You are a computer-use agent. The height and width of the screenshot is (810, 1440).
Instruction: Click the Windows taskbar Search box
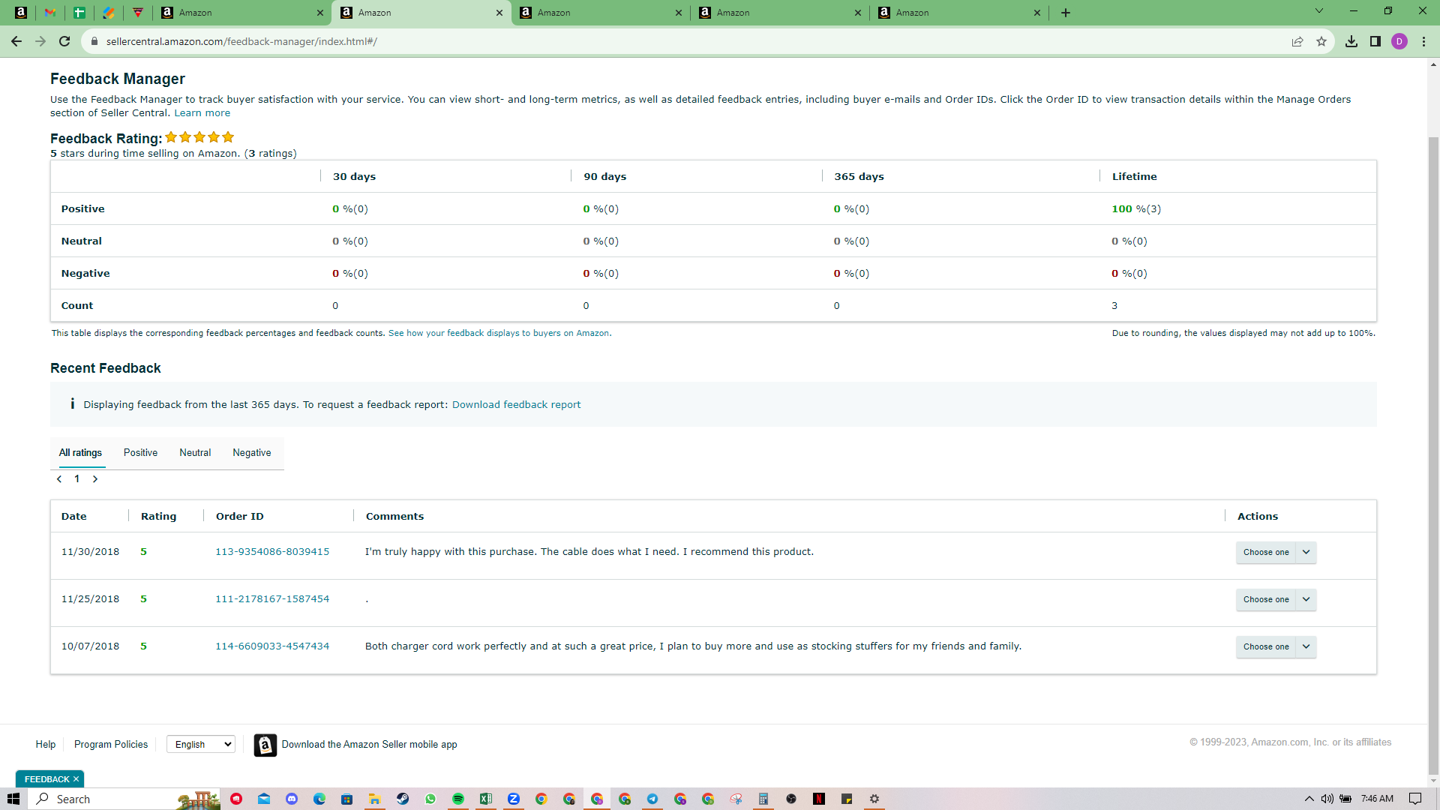[124, 799]
